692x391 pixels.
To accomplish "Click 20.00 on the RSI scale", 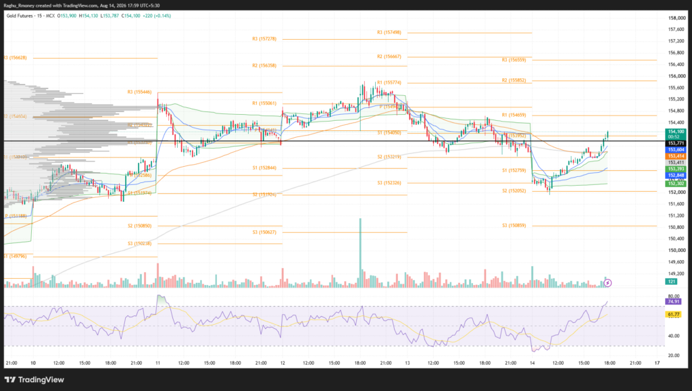I will point(674,355).
